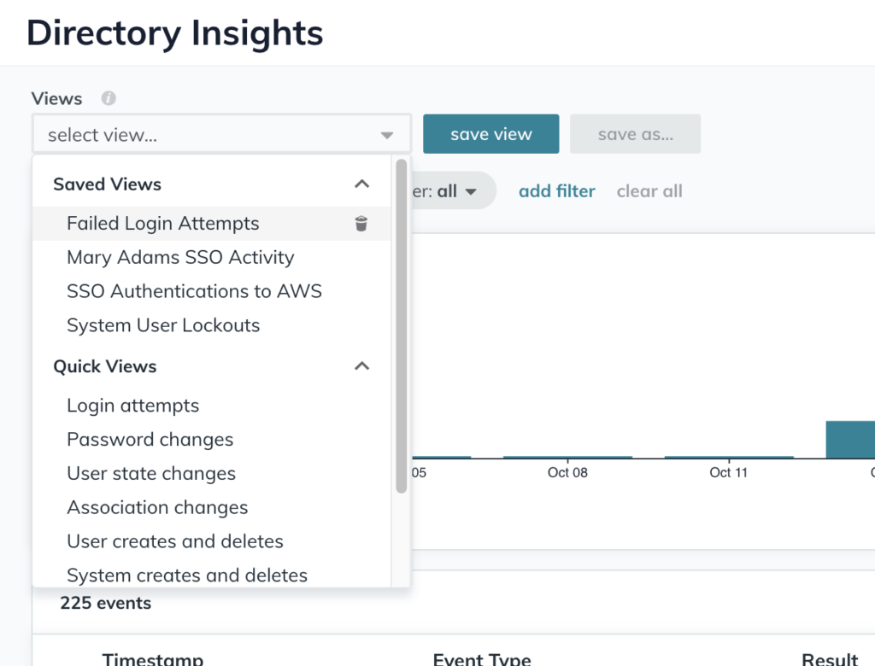Click the add filter link

point(556,191)
